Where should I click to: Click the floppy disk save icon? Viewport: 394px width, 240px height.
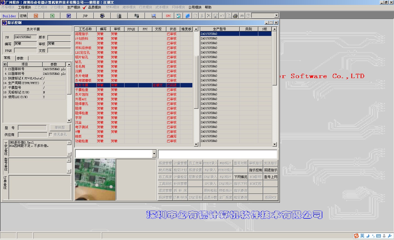(215, 16)
